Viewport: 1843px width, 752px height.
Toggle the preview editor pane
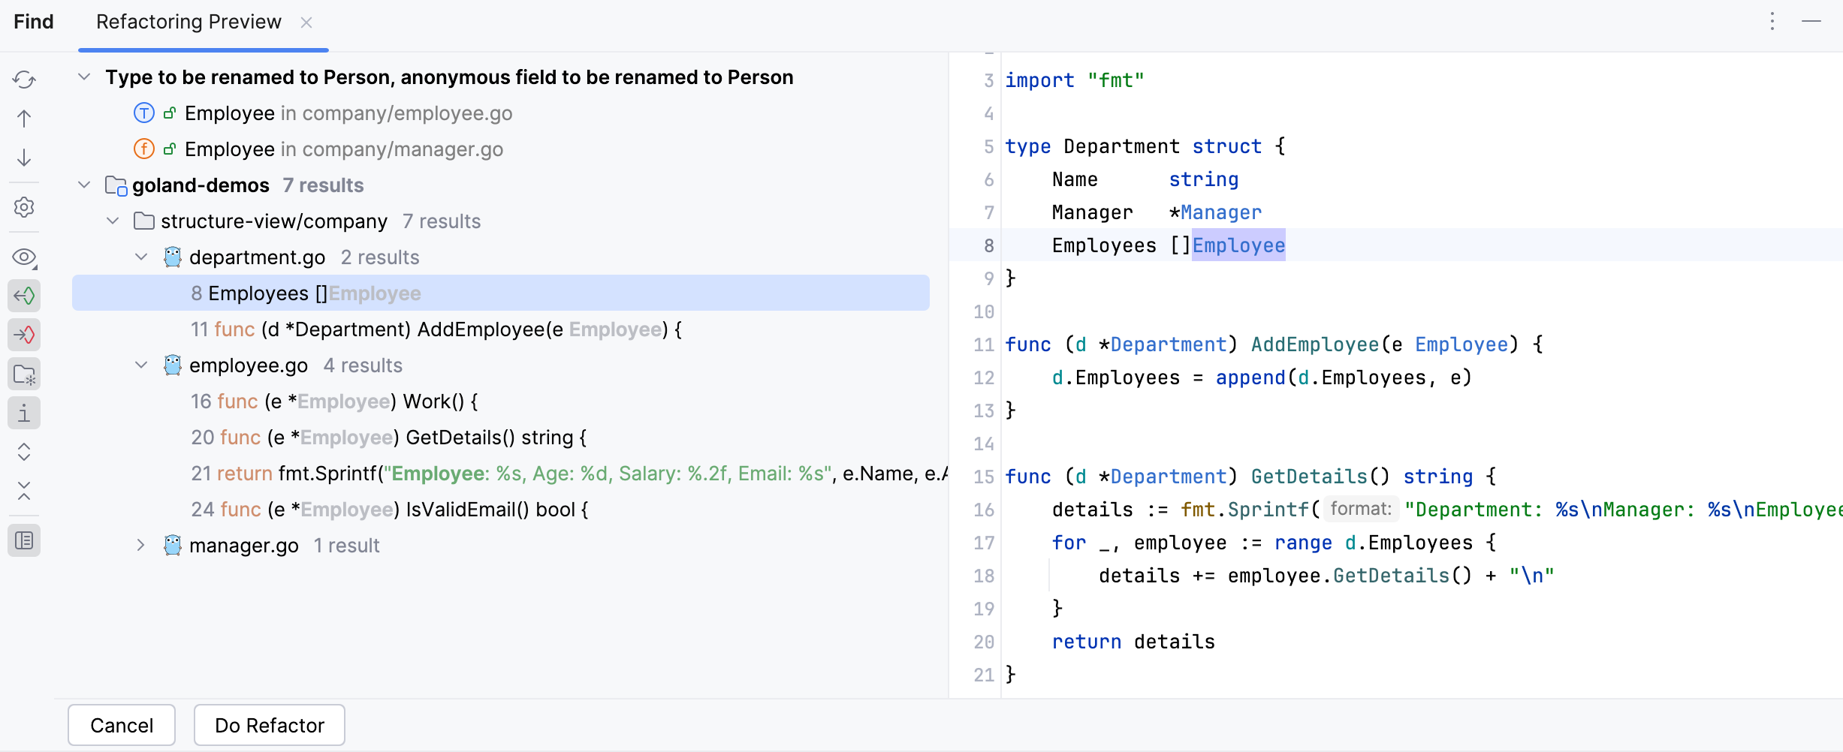(x=24, y=540)
